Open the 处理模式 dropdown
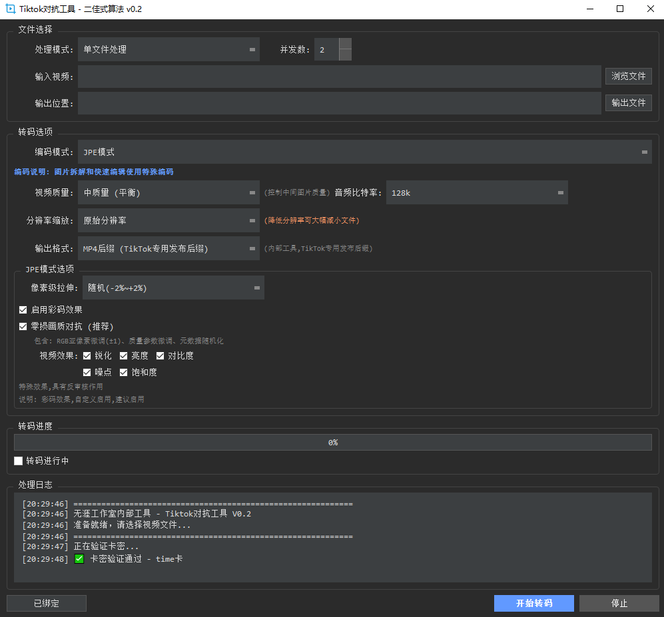Viewport: 664px width, 617px height. point(168,49)
